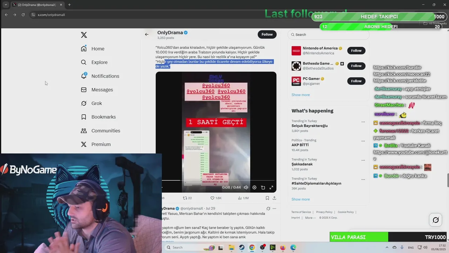
Task: Follow the OnlyDrama account
Action: click(267, 34)
